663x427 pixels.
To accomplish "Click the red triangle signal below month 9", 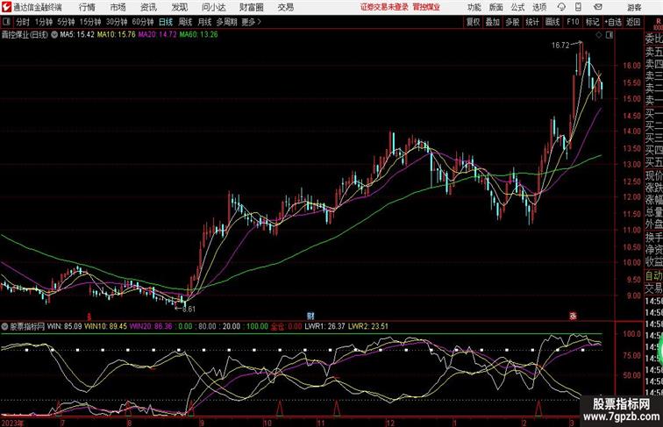I will click(x=190, y=408).
